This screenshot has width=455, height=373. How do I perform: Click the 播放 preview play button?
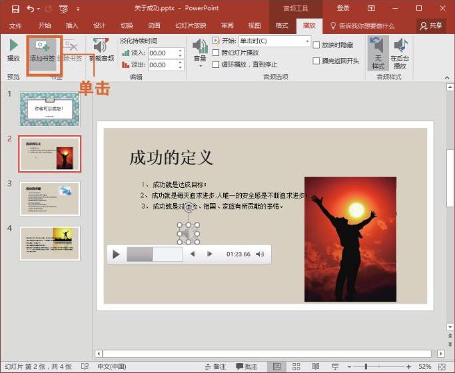coord(13,51)
